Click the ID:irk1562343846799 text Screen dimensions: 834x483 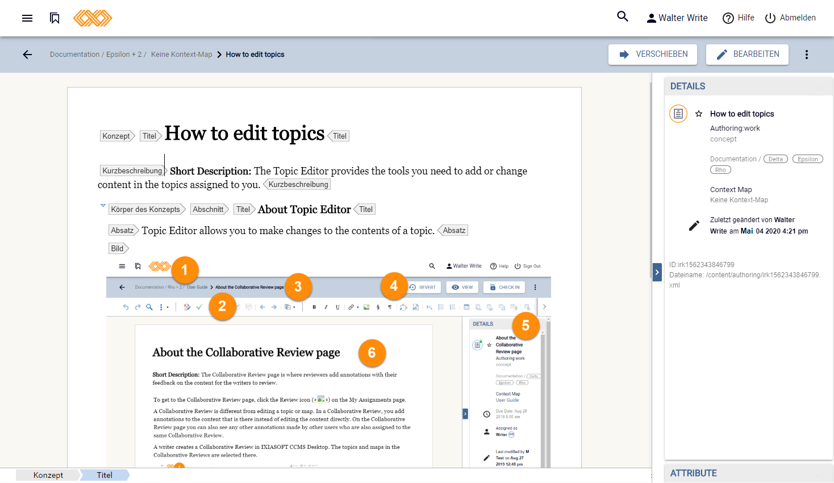(702, 265)
